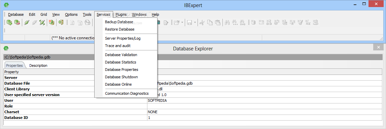Click the script document icon with dotted edge
386x129 pixels.
(166, 23)
